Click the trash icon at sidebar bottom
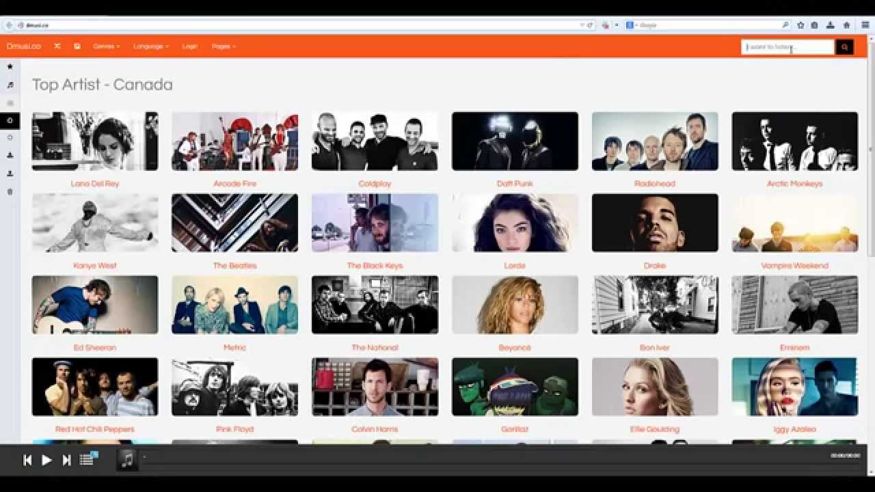 (x=10, y=191)
